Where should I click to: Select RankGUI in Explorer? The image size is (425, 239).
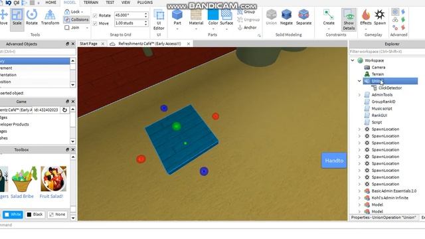pyautogui.click(x=379, y=115)
